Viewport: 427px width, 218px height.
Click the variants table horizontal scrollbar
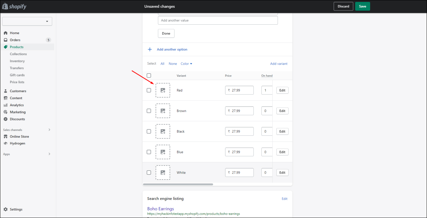(178, 184)
